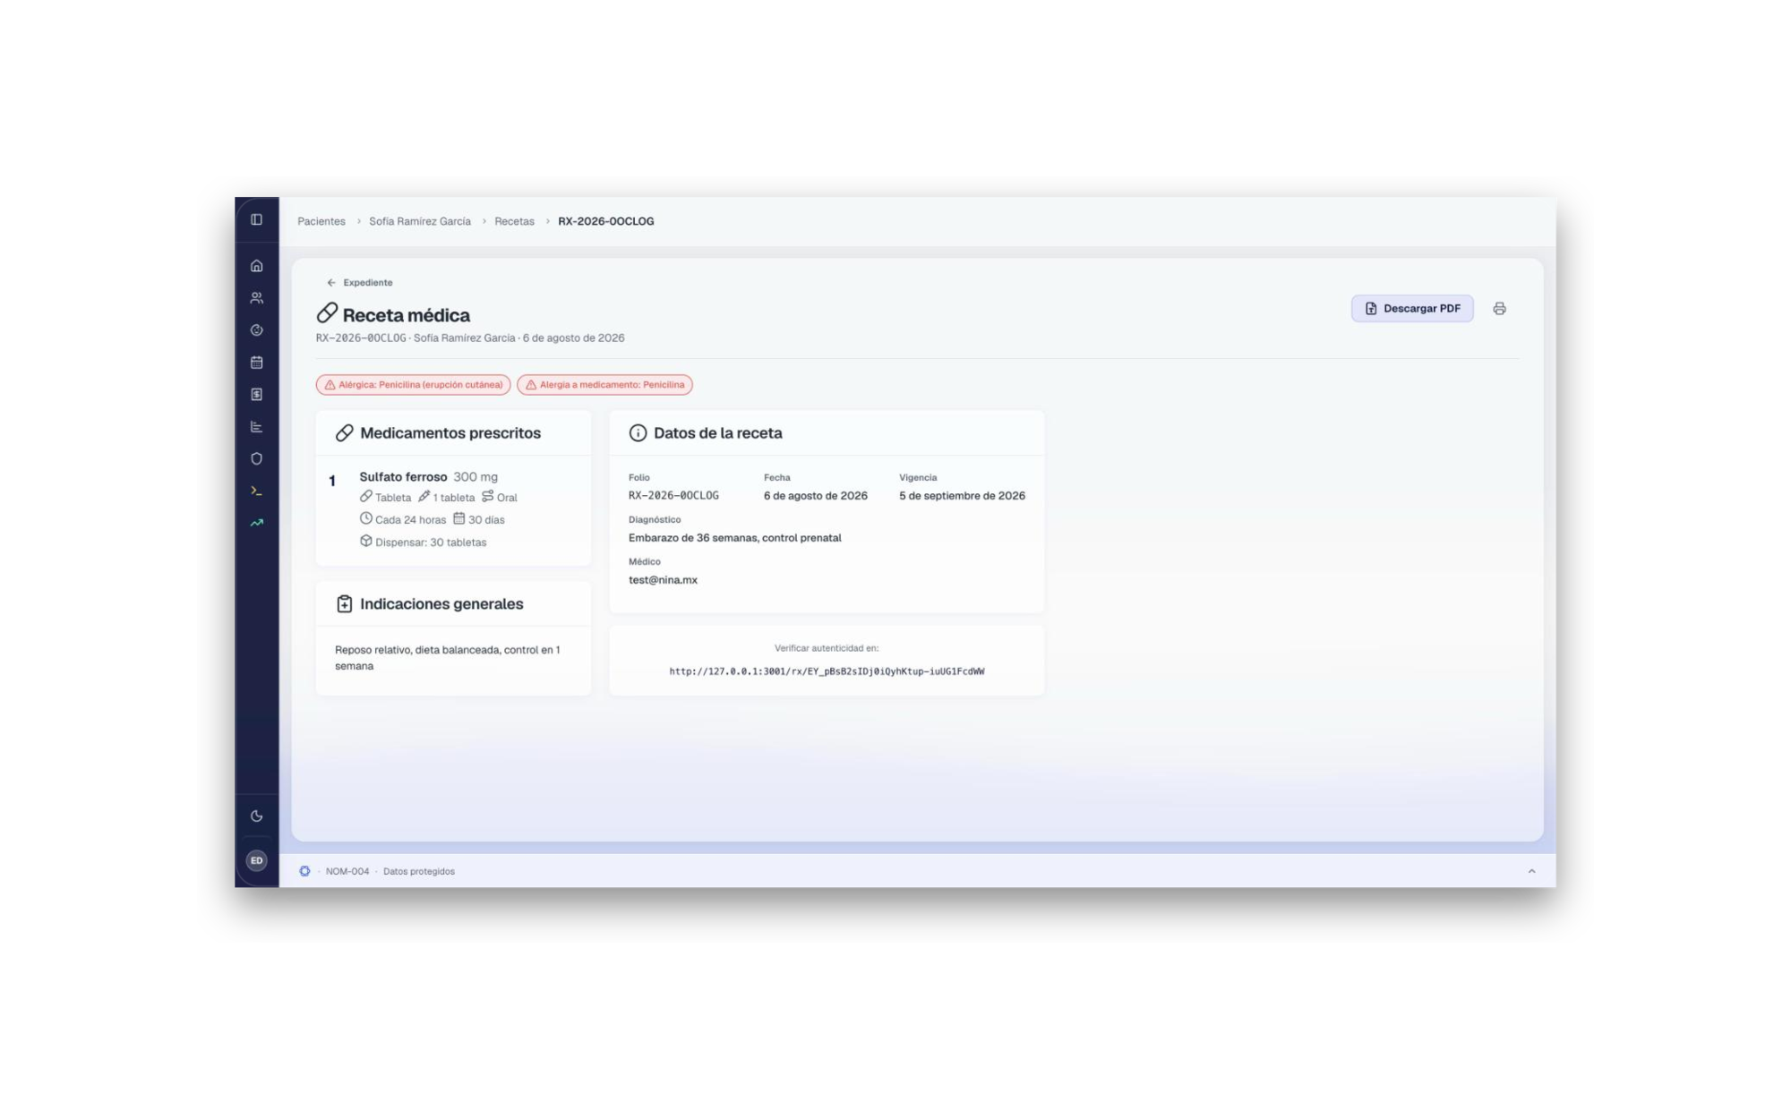Click the diagnosis text Embarazo de 36 semanas
This screenshot has width=1791, height=1119.
click(734, 538)
